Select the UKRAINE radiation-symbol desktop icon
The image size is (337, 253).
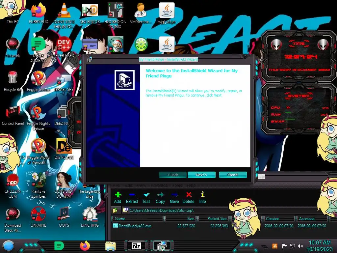pyautogui.click(x=39, y=217)
